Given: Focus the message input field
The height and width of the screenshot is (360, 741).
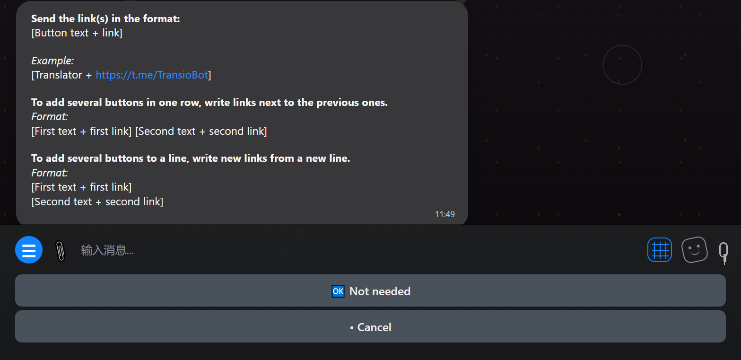Looking at the screenshot, I should click(331, 250).
